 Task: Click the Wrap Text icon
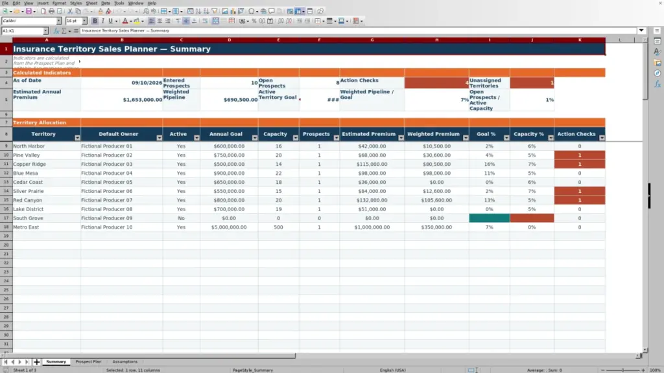[205, 21]
